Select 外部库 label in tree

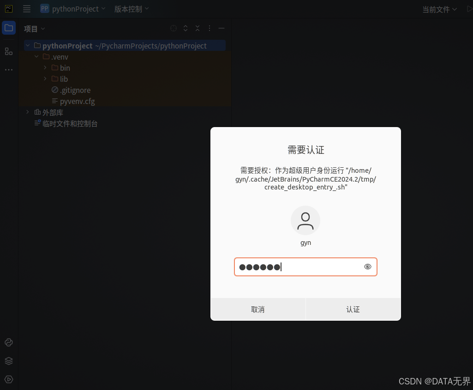tap(53, 113)
